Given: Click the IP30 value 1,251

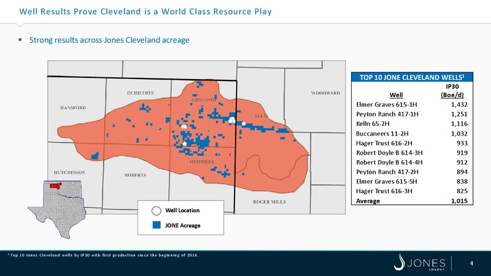Looking at the screenshot, I should [459, 114].
